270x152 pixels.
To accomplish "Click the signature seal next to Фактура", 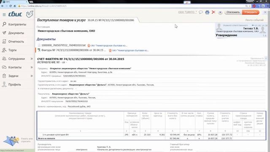I will 110,51.
